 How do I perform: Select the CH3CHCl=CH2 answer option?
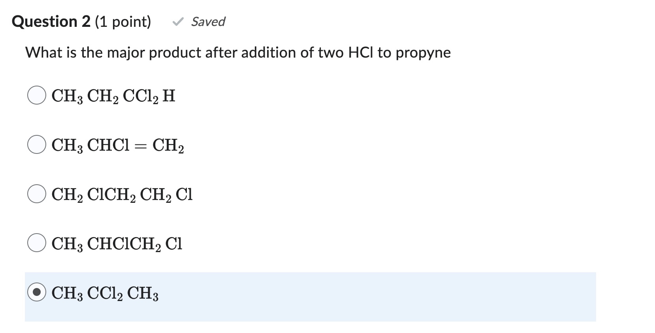coord(37,145)
